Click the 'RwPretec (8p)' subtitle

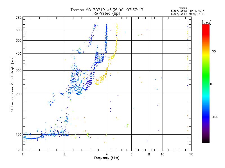click(x=107, y=13)
